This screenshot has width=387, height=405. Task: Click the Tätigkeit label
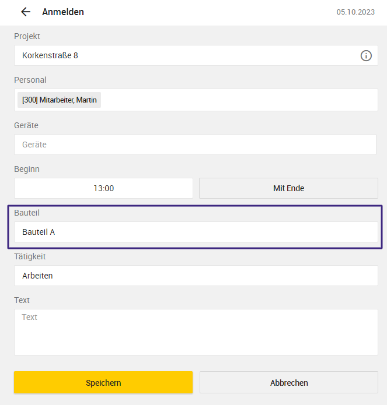pyautogui.click(x=30, y=256)
